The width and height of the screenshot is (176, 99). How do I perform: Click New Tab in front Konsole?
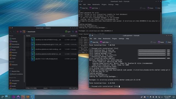(94, 42)
